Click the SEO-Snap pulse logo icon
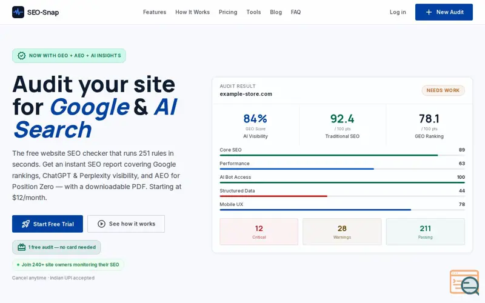The height and width of the screenshot is (303, 485). 18,12
